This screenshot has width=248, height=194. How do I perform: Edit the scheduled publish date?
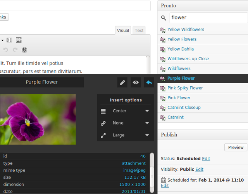coord(165,185)
